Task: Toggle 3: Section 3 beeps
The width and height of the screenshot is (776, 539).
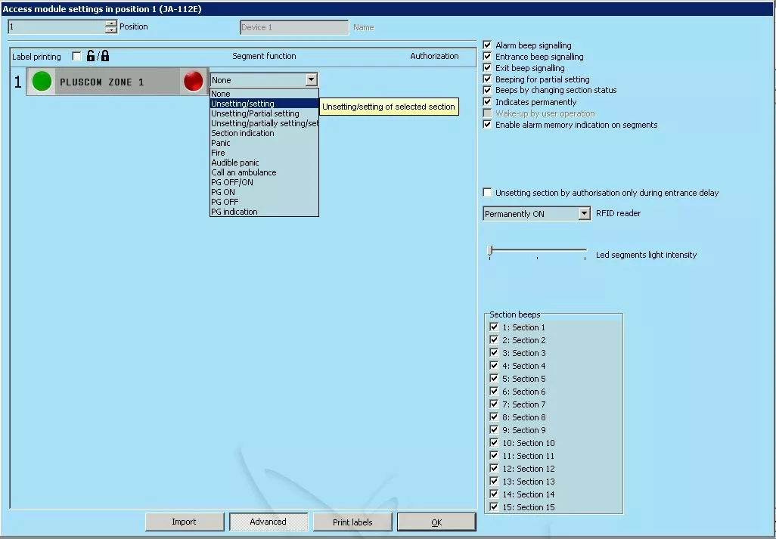Action: (x=494, y=352)
